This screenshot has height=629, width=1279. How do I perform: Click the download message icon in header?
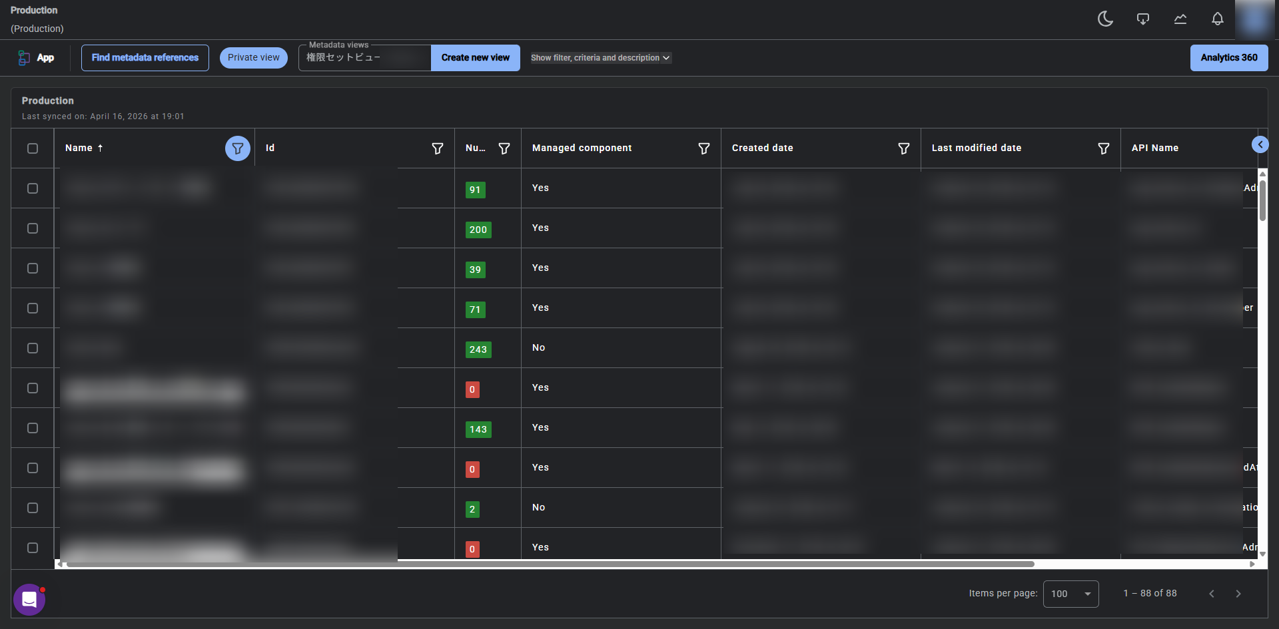point(1142,19)
